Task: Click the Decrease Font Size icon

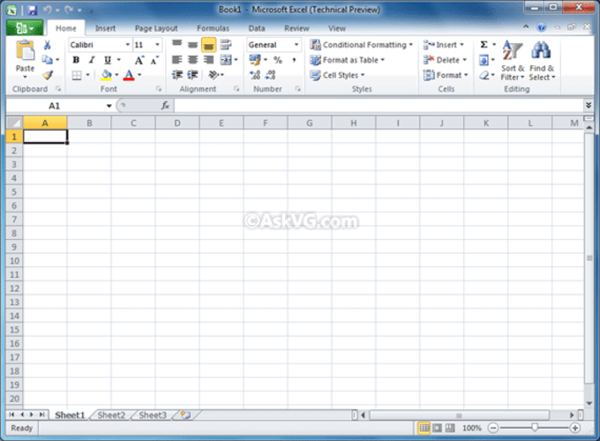Action: click(x=154, y=60)
